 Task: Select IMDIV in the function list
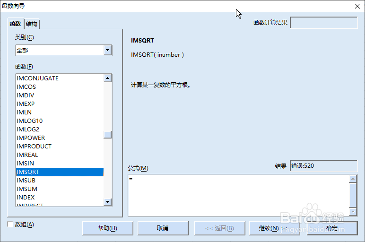coord(60,95)
